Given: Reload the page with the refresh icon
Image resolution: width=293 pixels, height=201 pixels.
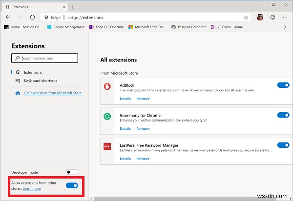Looking at the screenshot, I should [32, 18].
